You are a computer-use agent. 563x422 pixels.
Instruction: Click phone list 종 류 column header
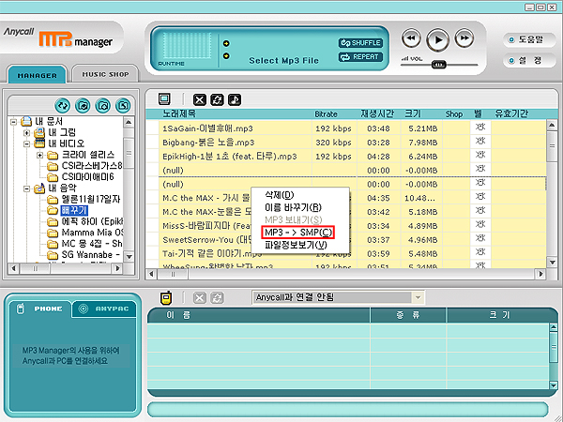tap(408, 315)
